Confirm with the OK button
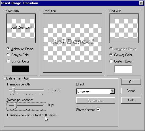Image resolution: width=145 pixels, height=131 pixels. (131, 82)
